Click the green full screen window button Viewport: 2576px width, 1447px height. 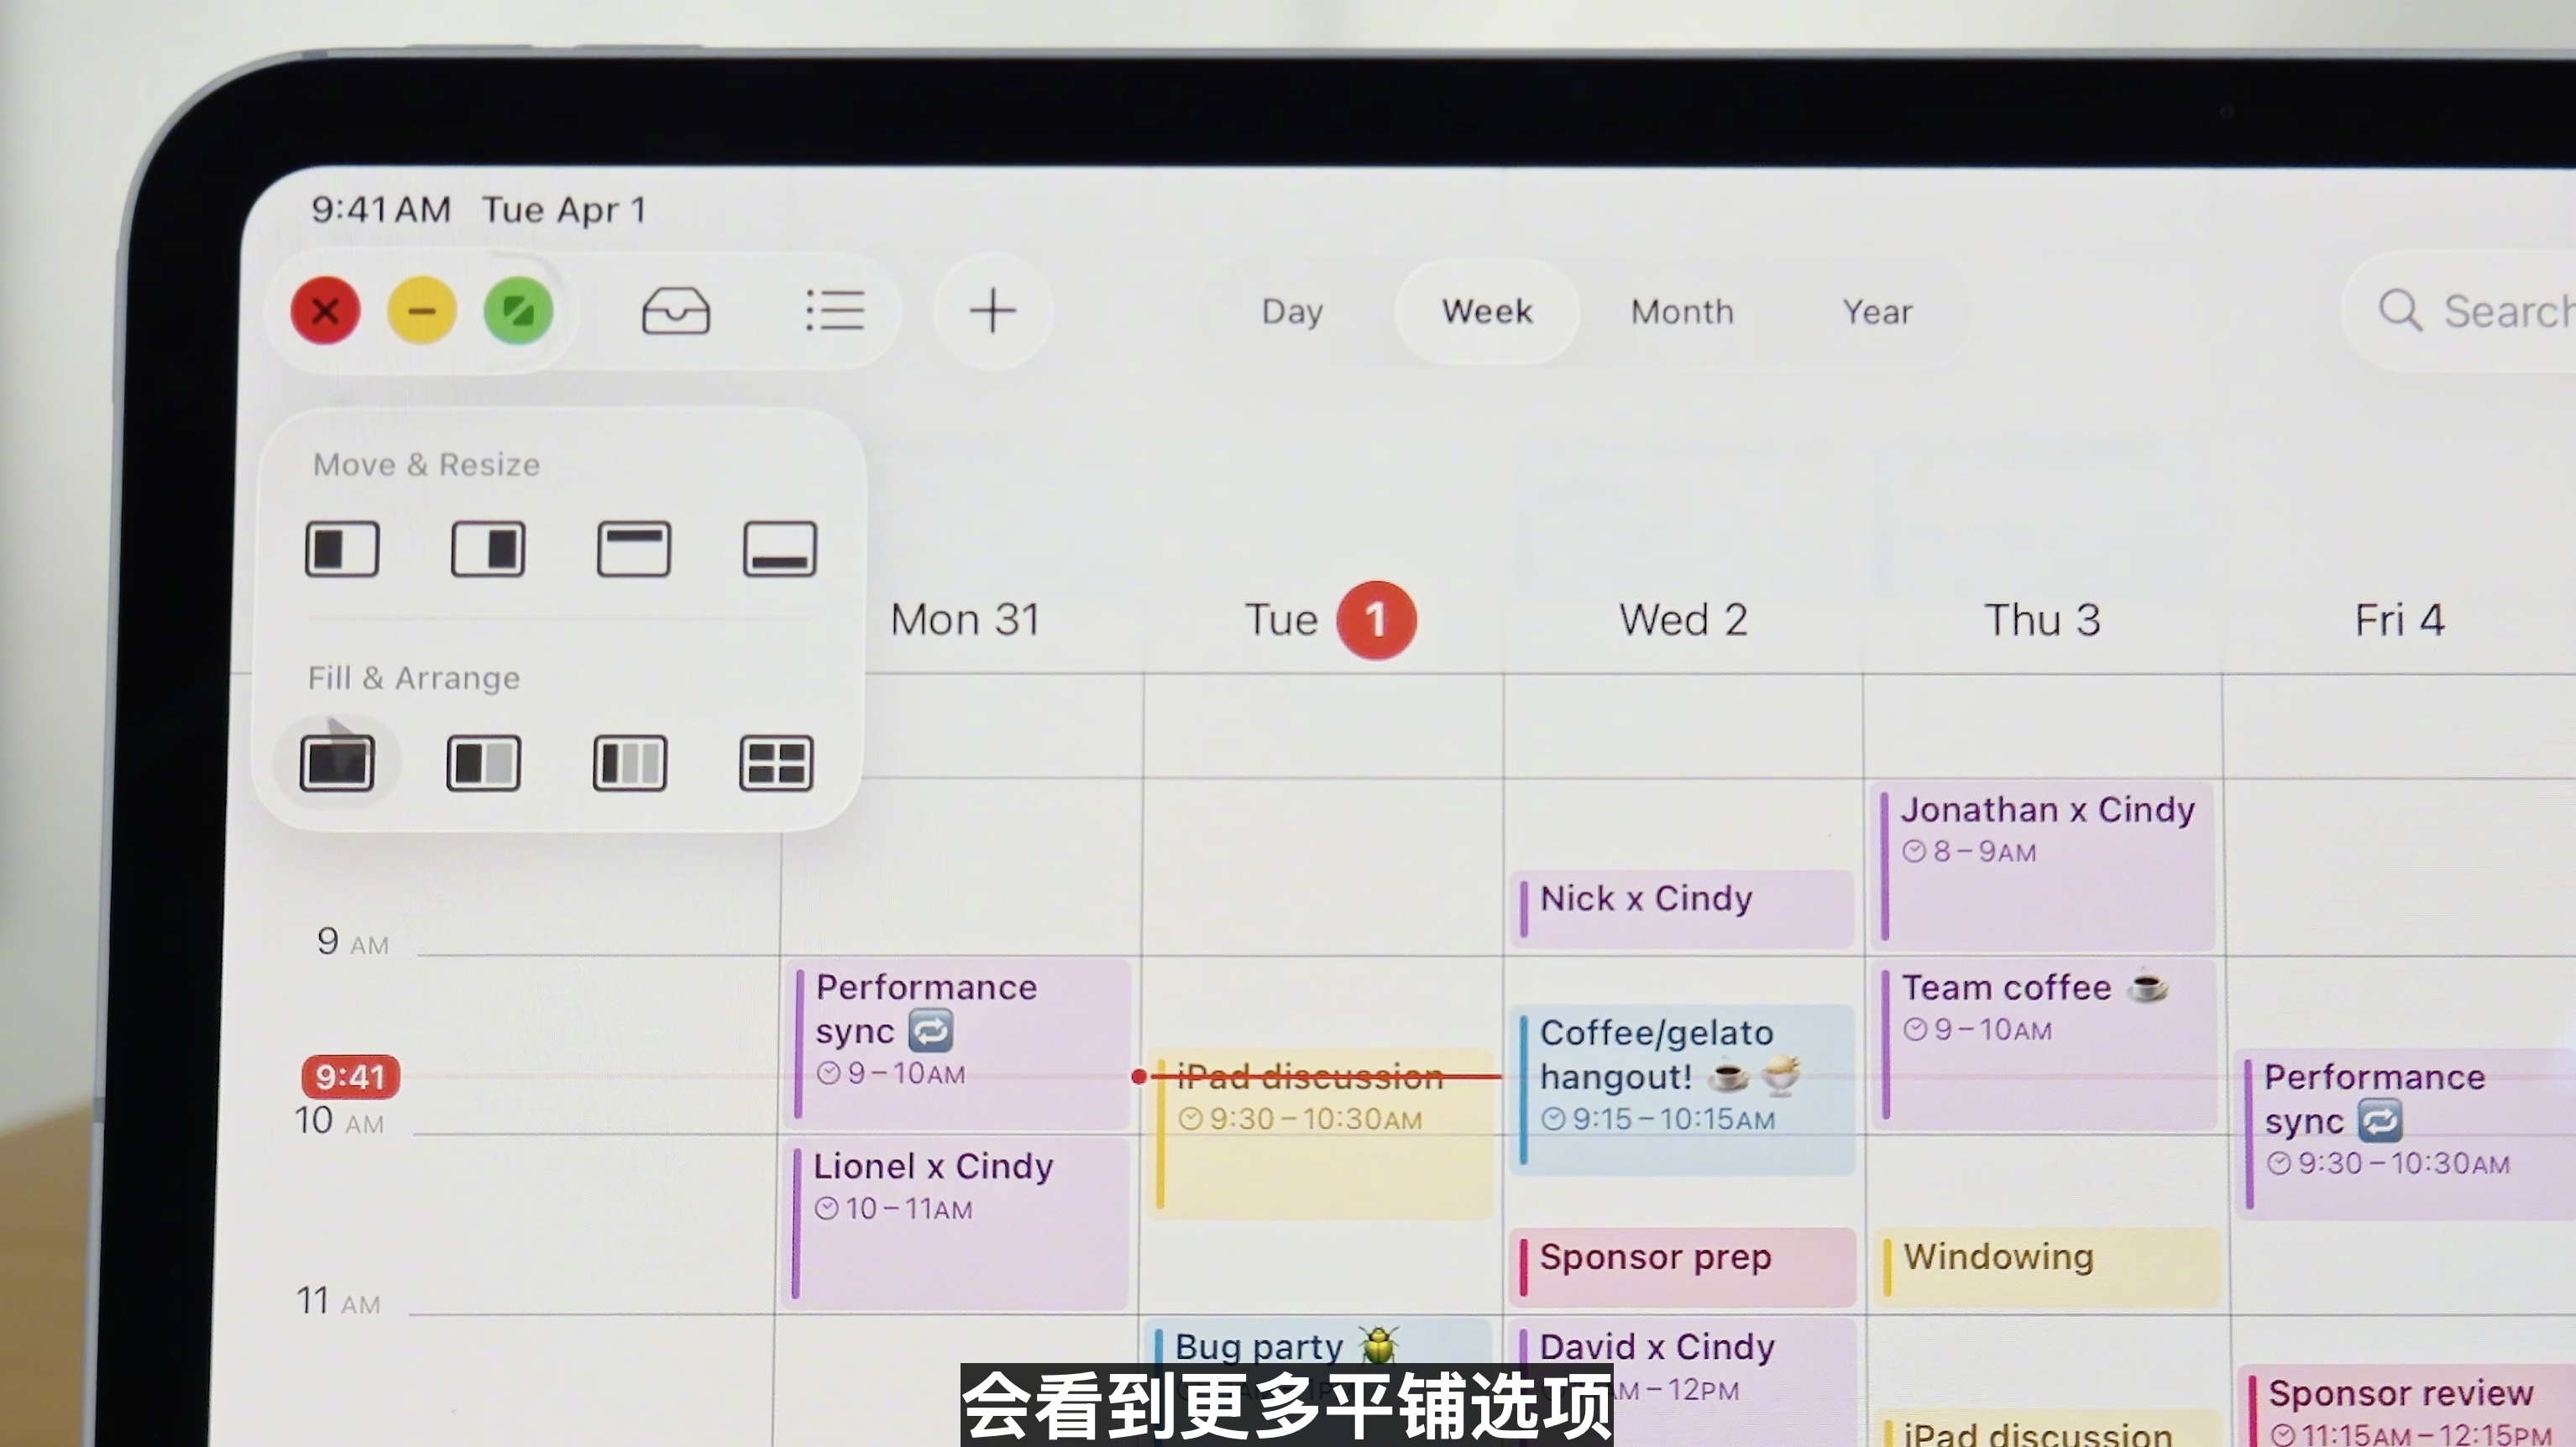pyautogui.click(x=518, y=311)
